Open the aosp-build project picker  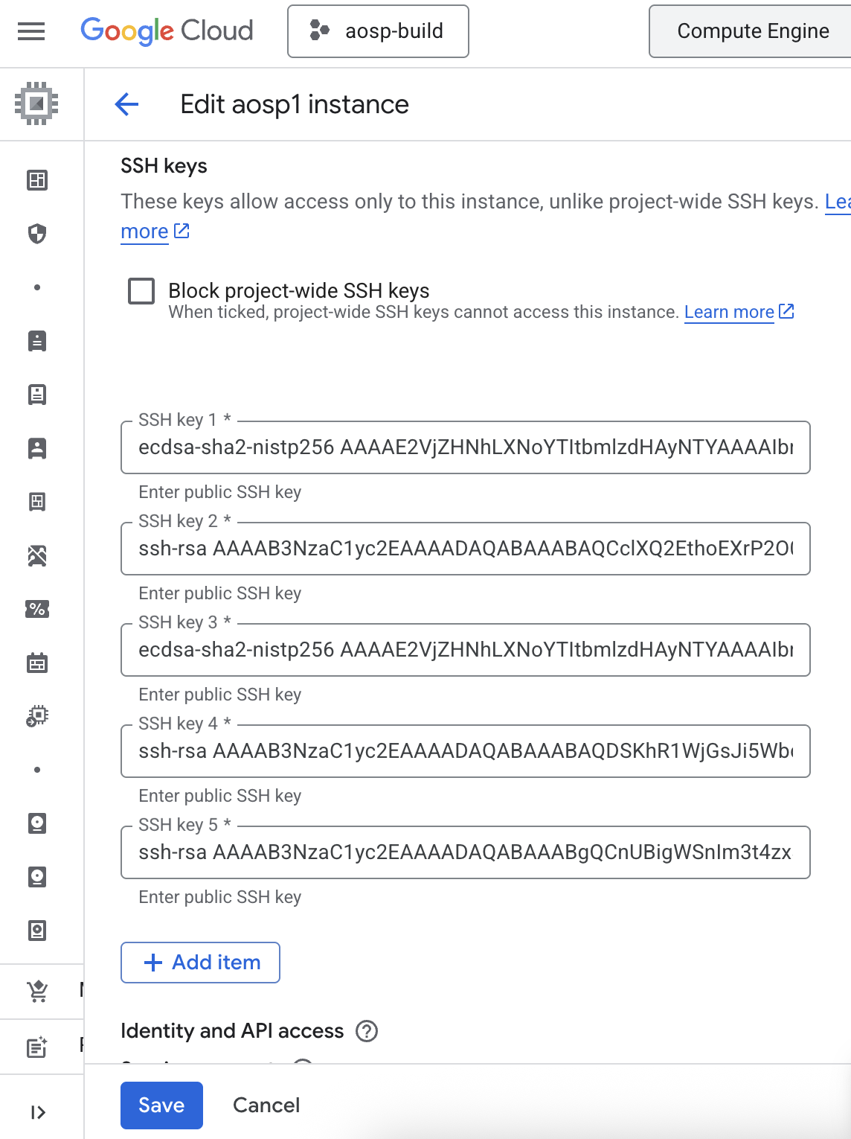[378, 31]
